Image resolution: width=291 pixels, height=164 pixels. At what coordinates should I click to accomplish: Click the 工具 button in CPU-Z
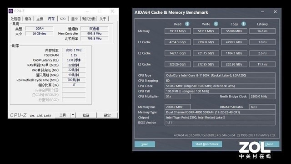pyautogui.click(x=63, y=115)
